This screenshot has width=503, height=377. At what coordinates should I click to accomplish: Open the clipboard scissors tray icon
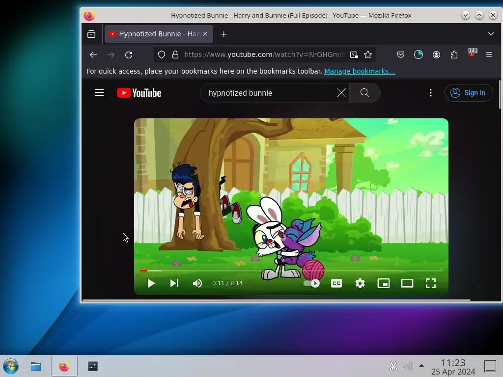click(x=393, y=366)
